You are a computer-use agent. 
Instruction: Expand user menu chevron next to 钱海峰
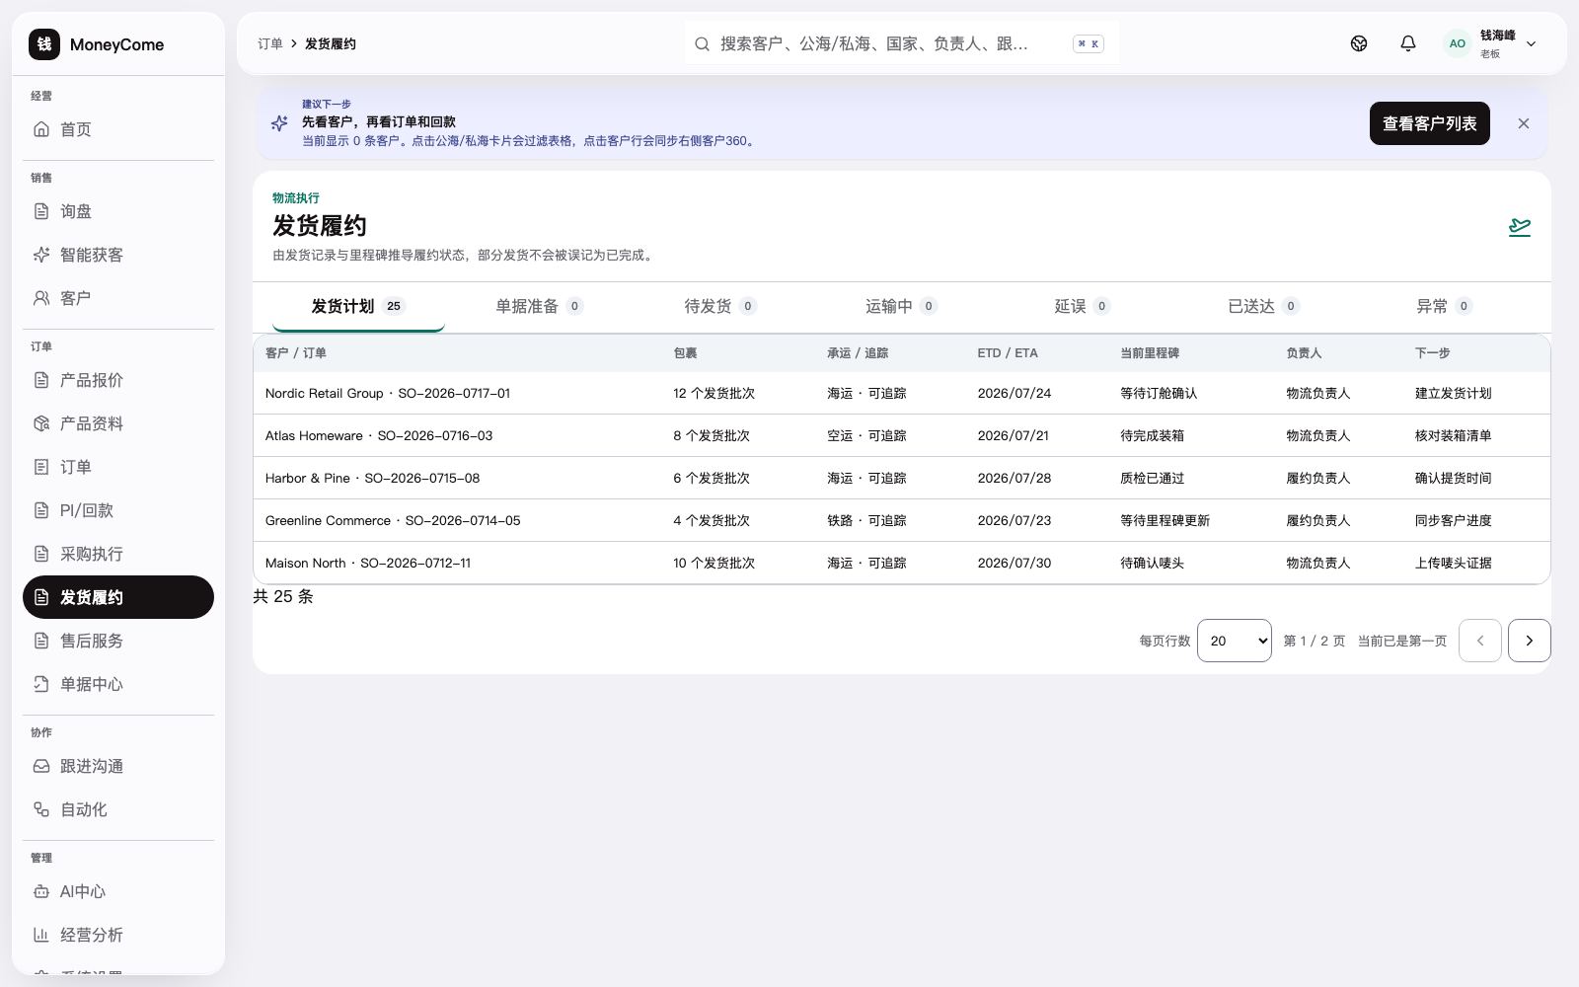point(1532,43)
